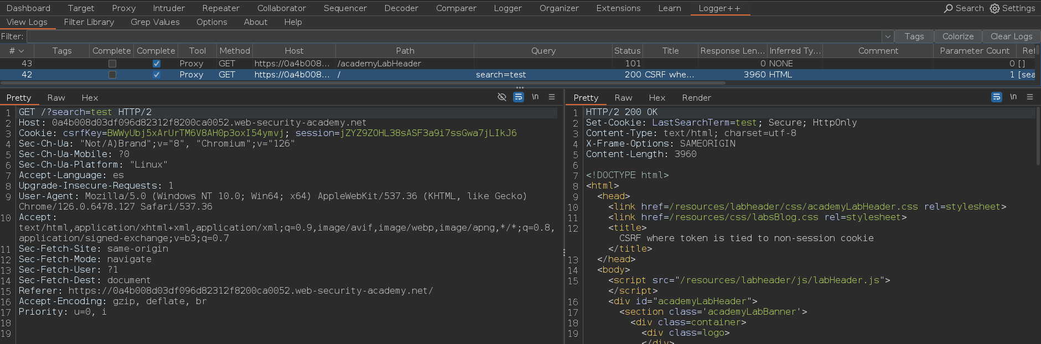Click the 'Sec-Fetch-Mode: navigate' request line
This screenshot has width=1041, height=344.
[85, 259]
